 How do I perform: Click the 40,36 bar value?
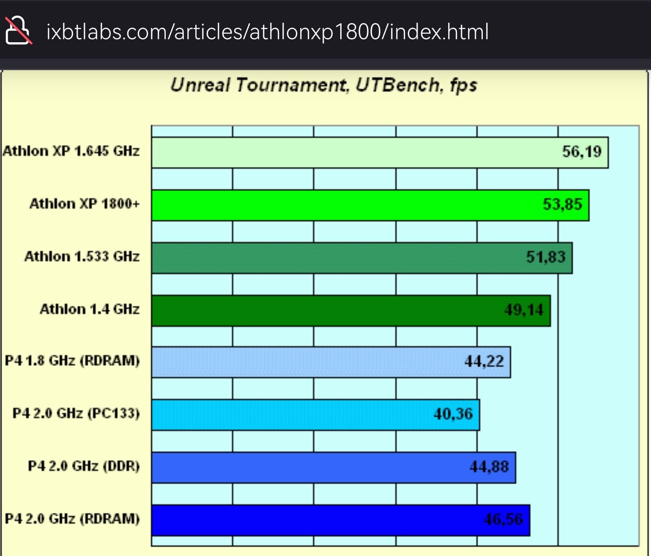[453, 414]
